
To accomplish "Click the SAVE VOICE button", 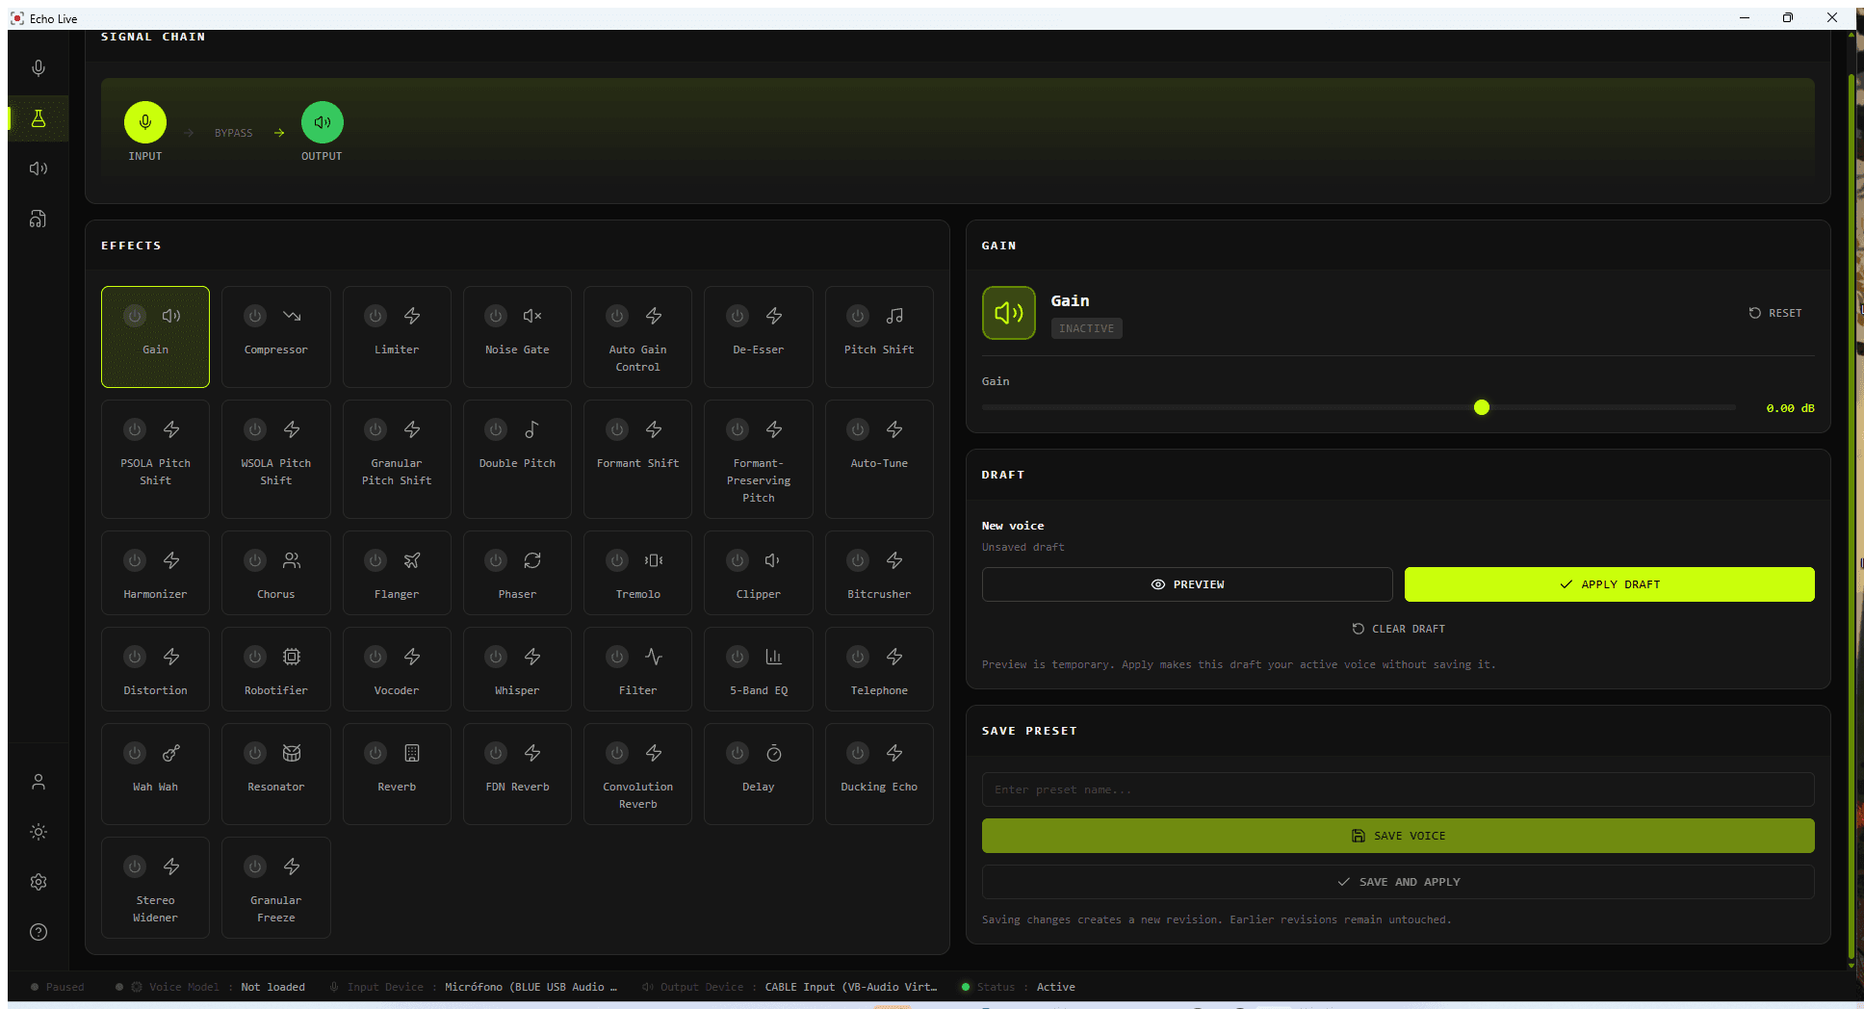I will 1398,836.
